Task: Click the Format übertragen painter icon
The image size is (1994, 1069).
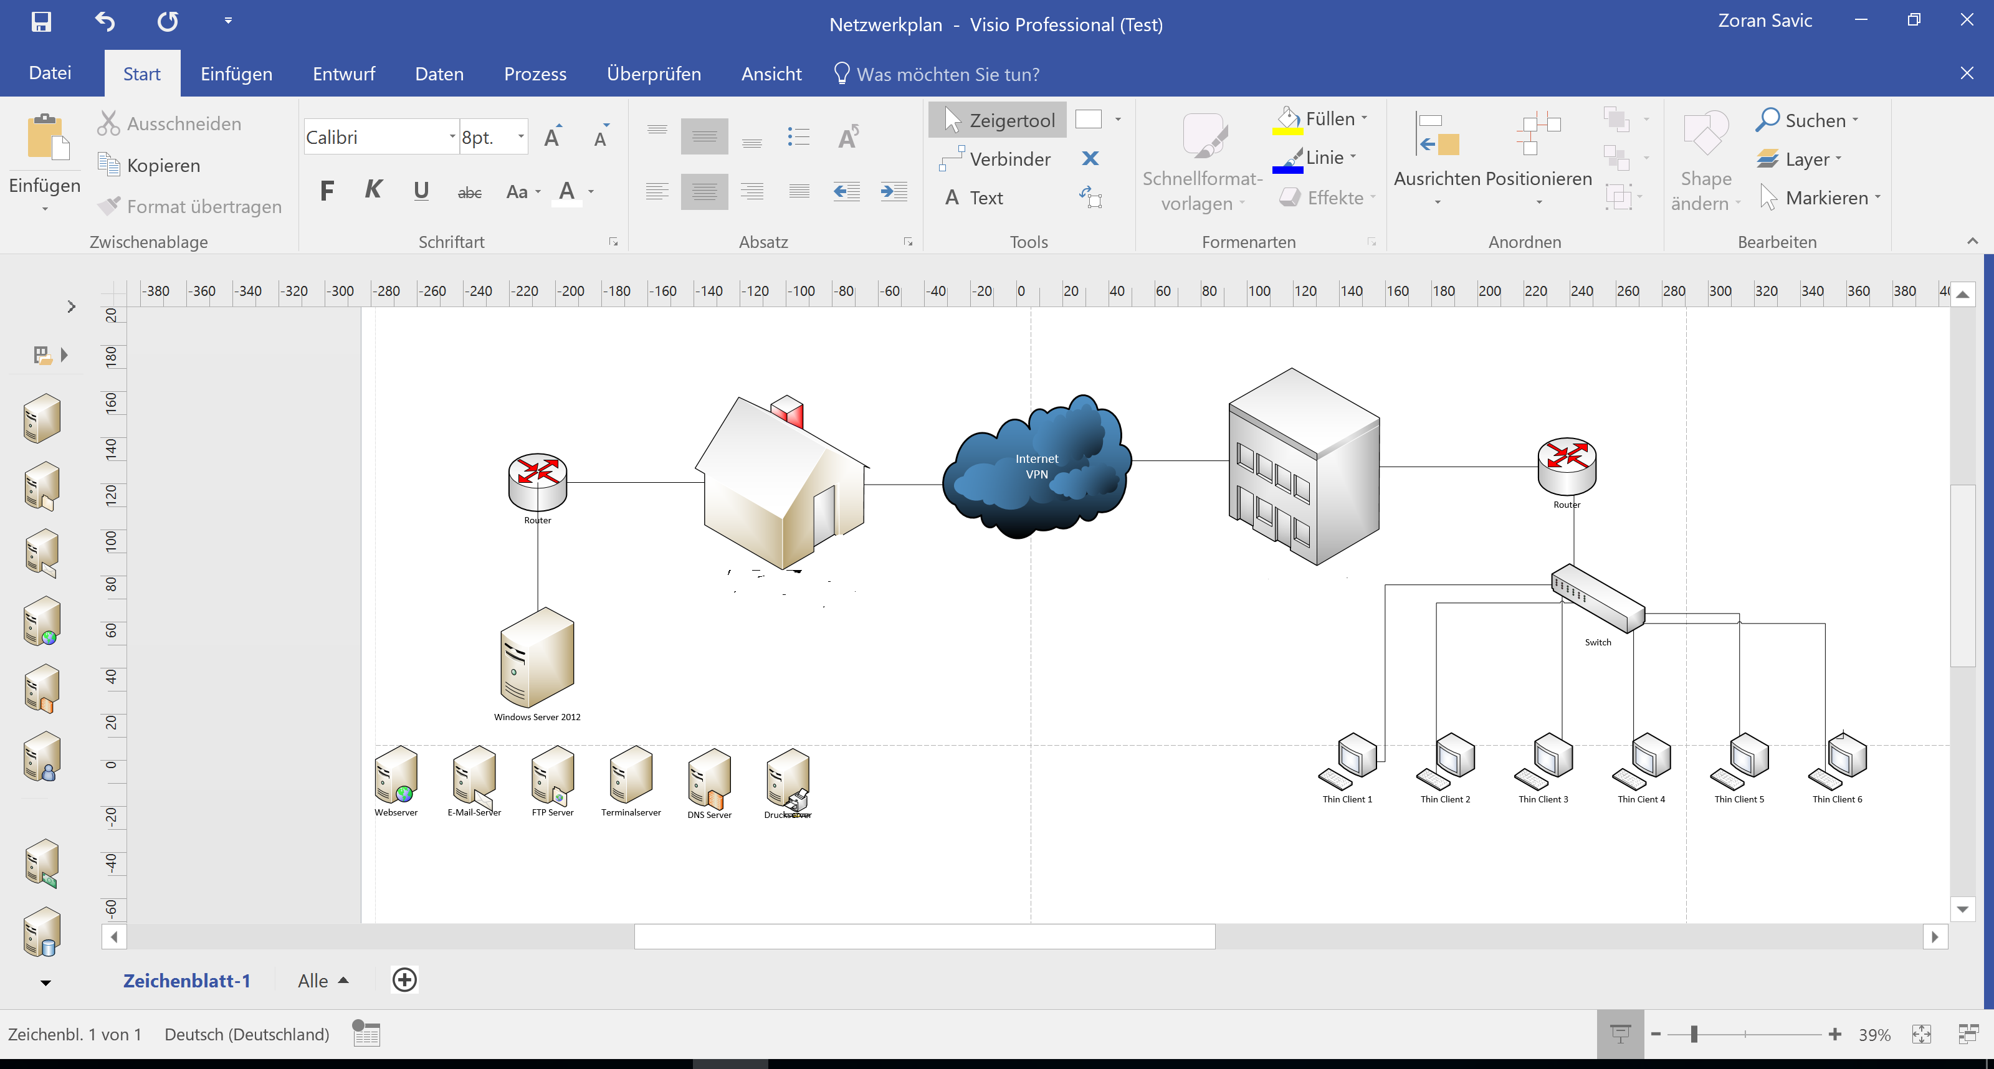Action: 109,206
